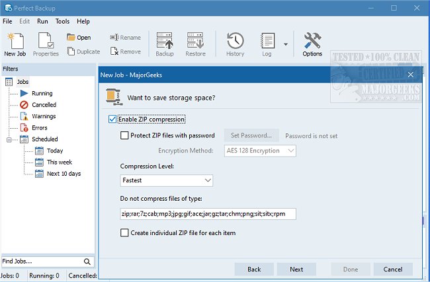
Task: Click the 'Running: 0' status entry
Action: coord(44,275)
